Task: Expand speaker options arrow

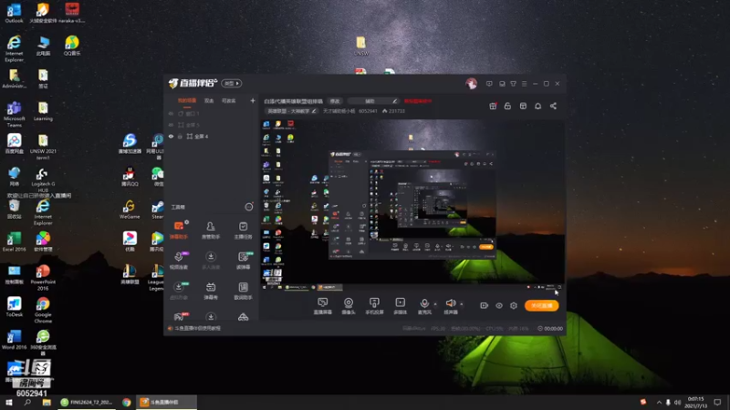Action: pos(462,304)
